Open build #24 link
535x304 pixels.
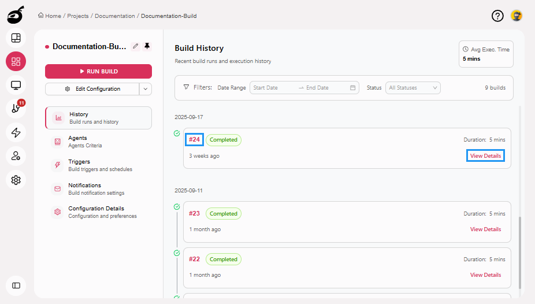click(x=195, y=139)
